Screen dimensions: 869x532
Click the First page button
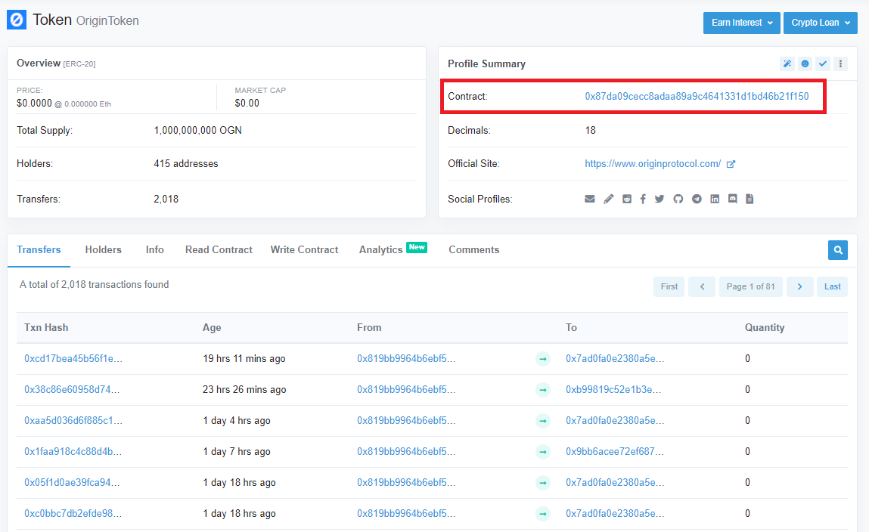coord(669,286)
